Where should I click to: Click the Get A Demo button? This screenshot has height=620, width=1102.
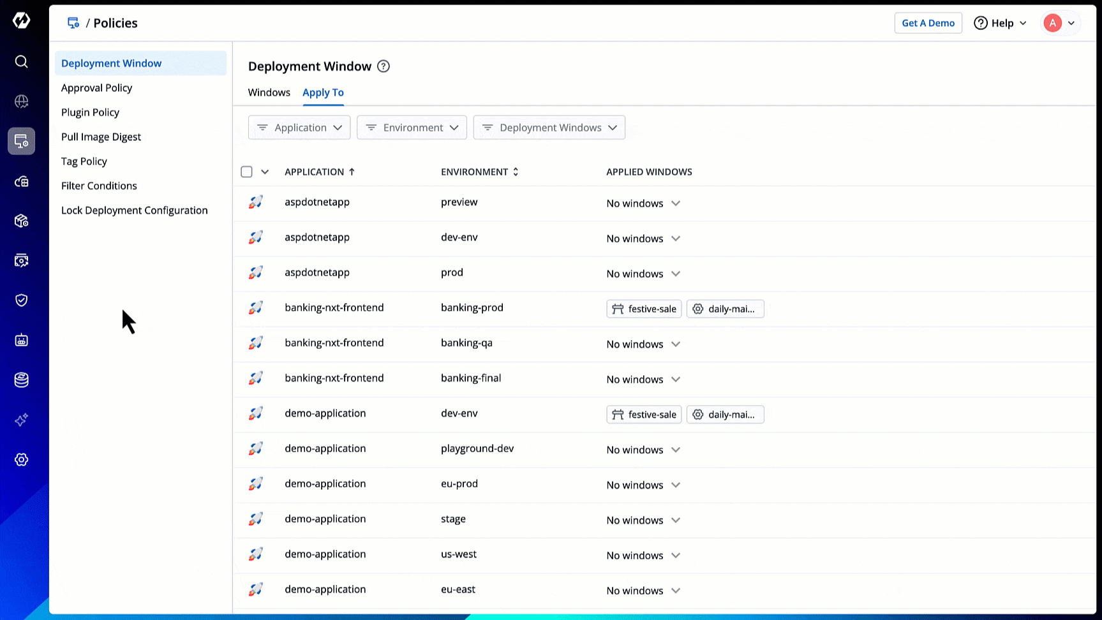click(928, 23)
